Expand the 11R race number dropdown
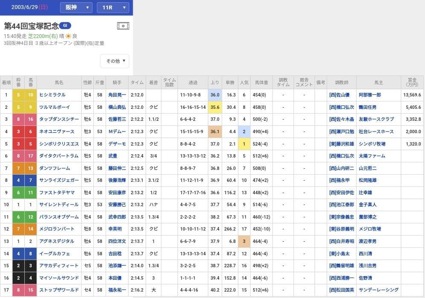Screen dimensions: 425x298 click(113, 7)
